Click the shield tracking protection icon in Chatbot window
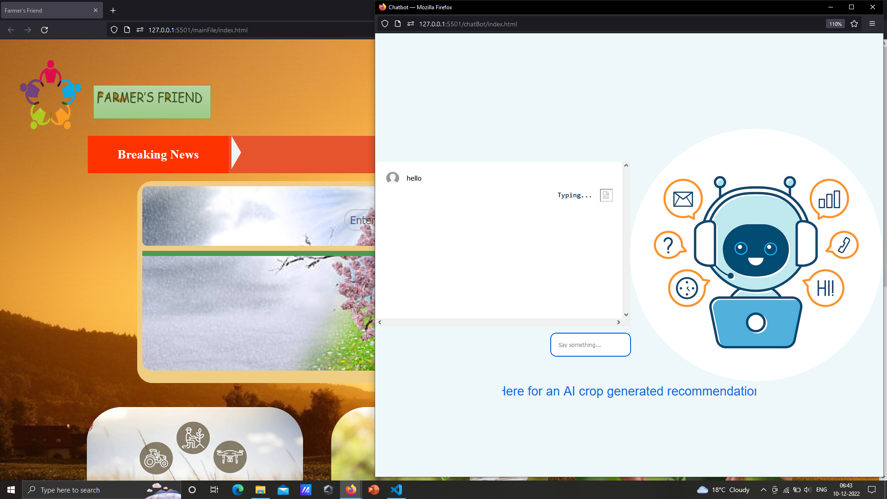The width and height of the screenshot is (887, 499). click(x=385, y=24)
